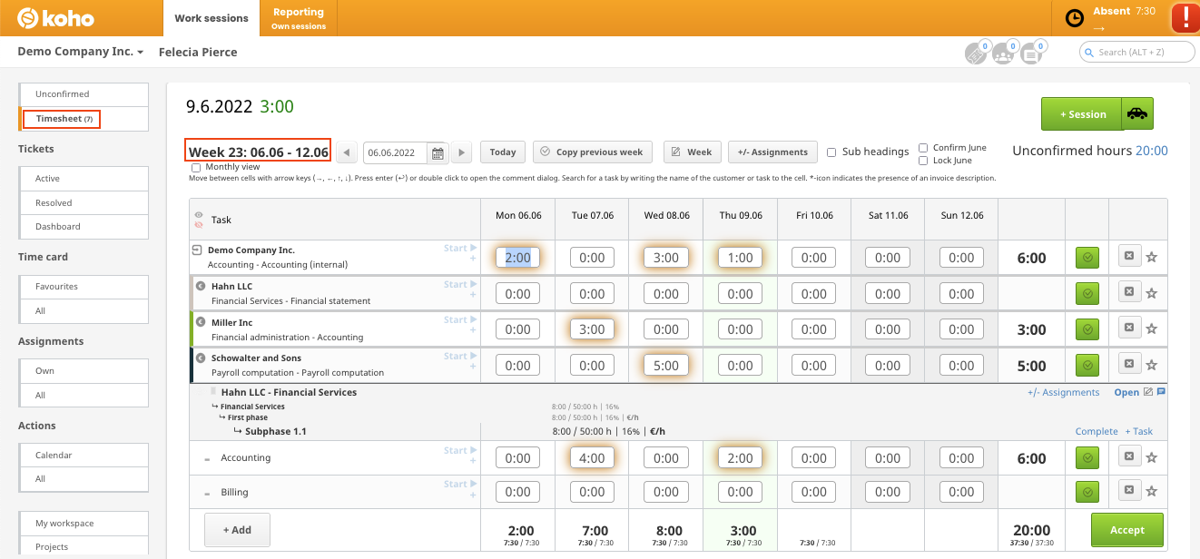Open My workspace
Image resolution: width=1200 pixels, height=559 pixels.
(x=84, y=524)
